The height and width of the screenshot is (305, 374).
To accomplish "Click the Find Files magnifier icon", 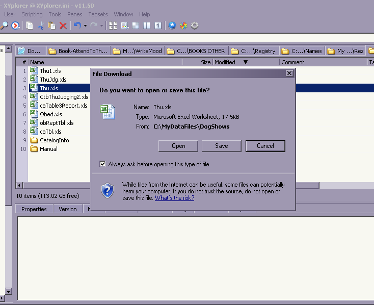I will click(x=4, y=26).
